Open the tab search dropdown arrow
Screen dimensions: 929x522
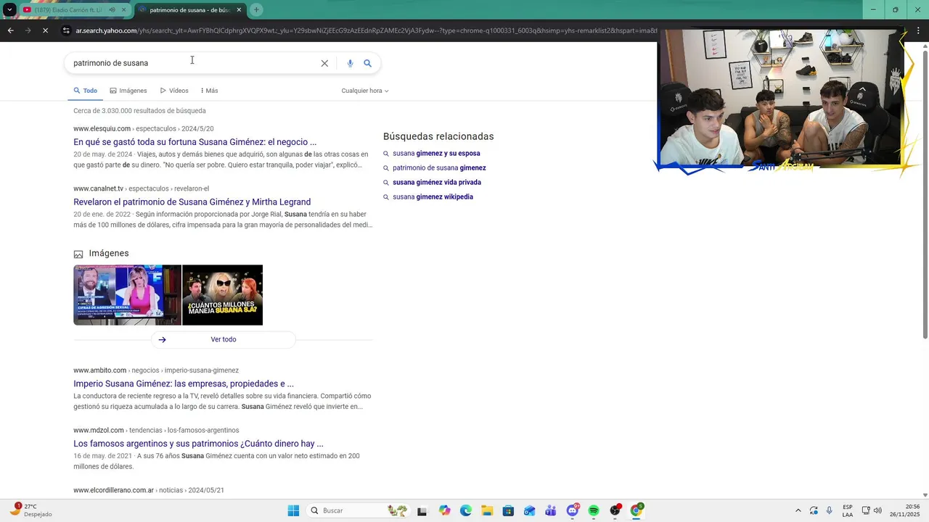(9, 9)
